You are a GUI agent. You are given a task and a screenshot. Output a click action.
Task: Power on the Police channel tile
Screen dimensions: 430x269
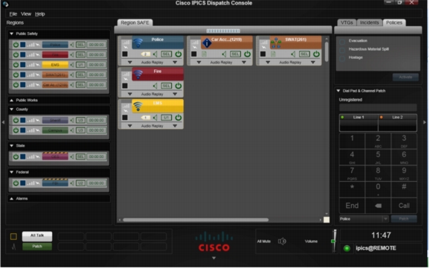[x=179, y=54]
